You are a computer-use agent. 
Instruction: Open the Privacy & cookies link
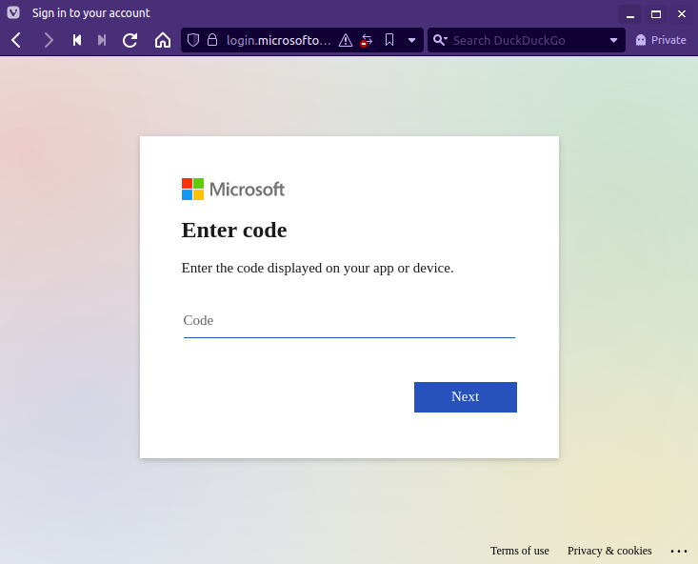coord(609,551)
